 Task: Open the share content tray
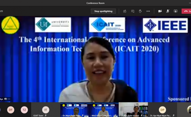[x=175, y=11]
